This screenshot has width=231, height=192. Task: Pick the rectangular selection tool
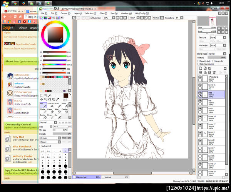42,95
